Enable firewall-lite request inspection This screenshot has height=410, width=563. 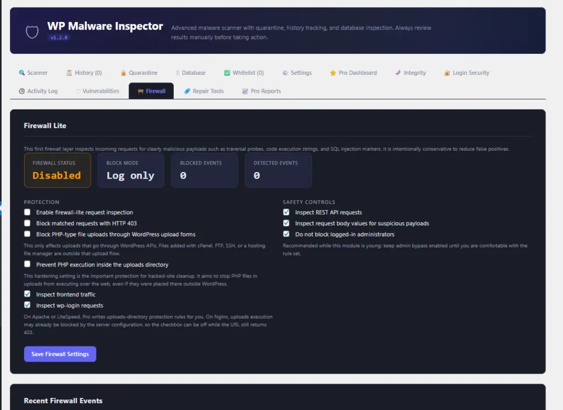[27, 212]
